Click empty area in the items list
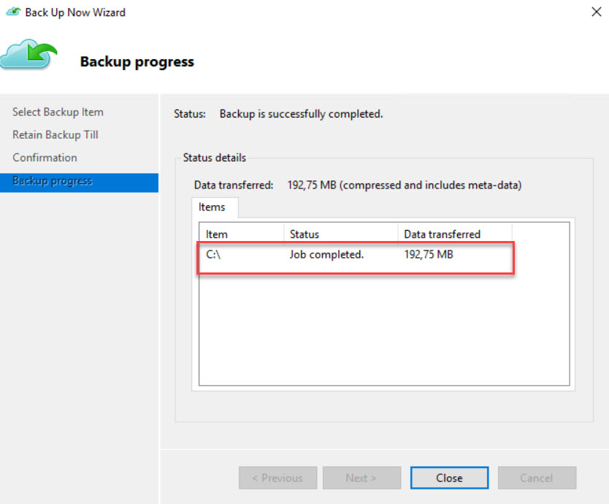609x504 pixels. click(x=383, y=329)
